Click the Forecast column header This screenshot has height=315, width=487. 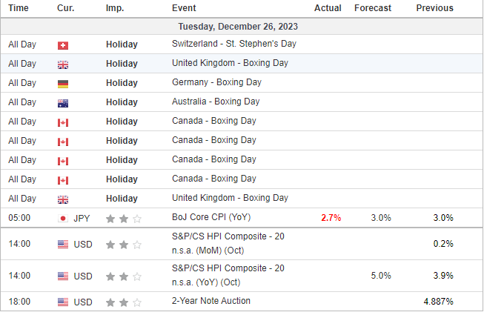click(x=373, y=8)
